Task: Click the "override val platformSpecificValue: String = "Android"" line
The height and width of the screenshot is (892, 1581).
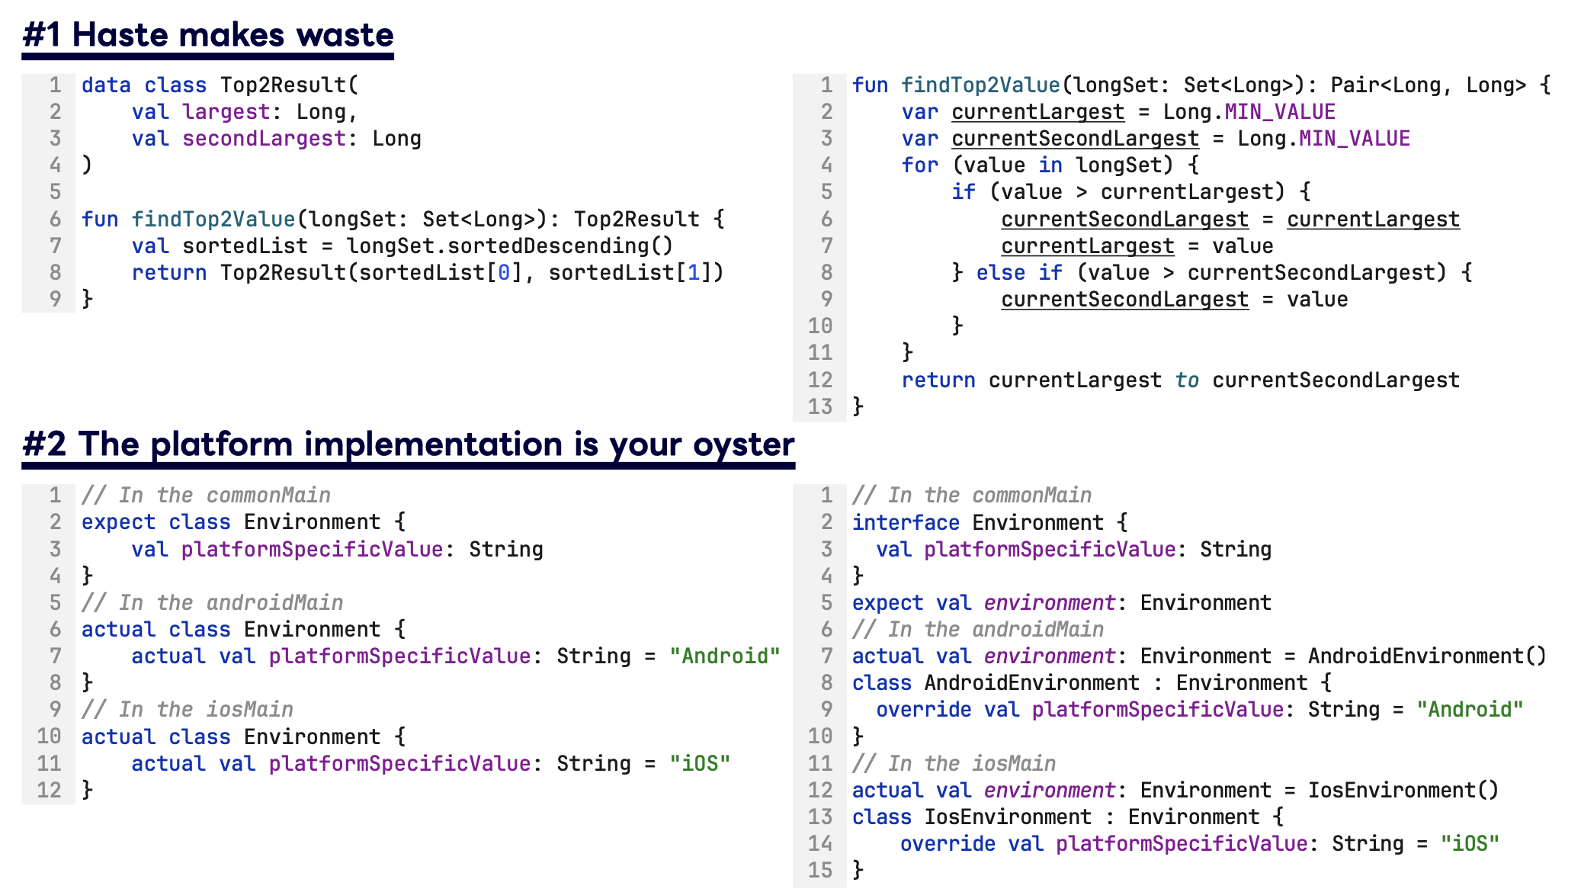Action: click(1199, 710)
